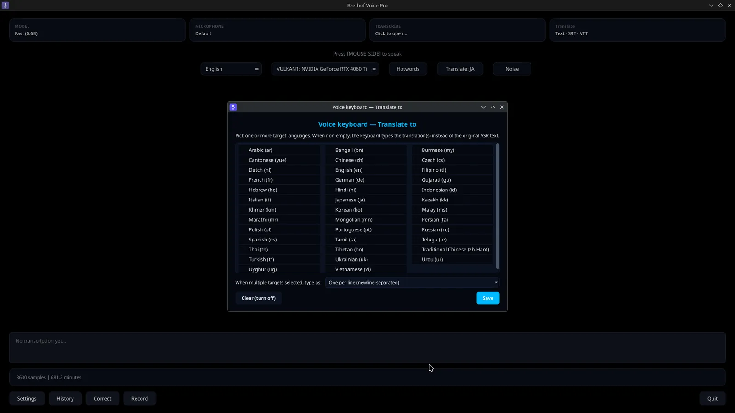Click microphone icon in Translate to dialog titlebar
The width and height of the screenshot is (735, 413).
click(233, 107)
